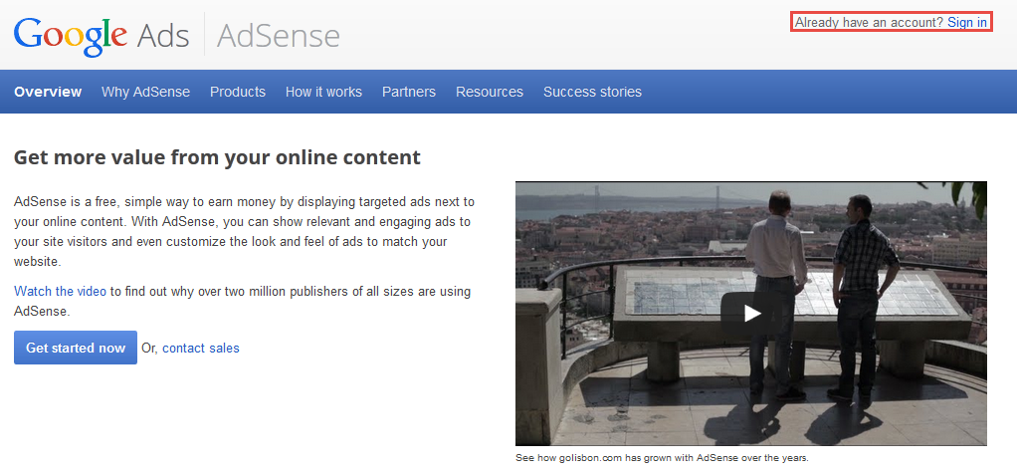This screenshot has height=475, width=1017.
Task: View Success stories page
Action: pyautogui.click(x=592, y=92)
